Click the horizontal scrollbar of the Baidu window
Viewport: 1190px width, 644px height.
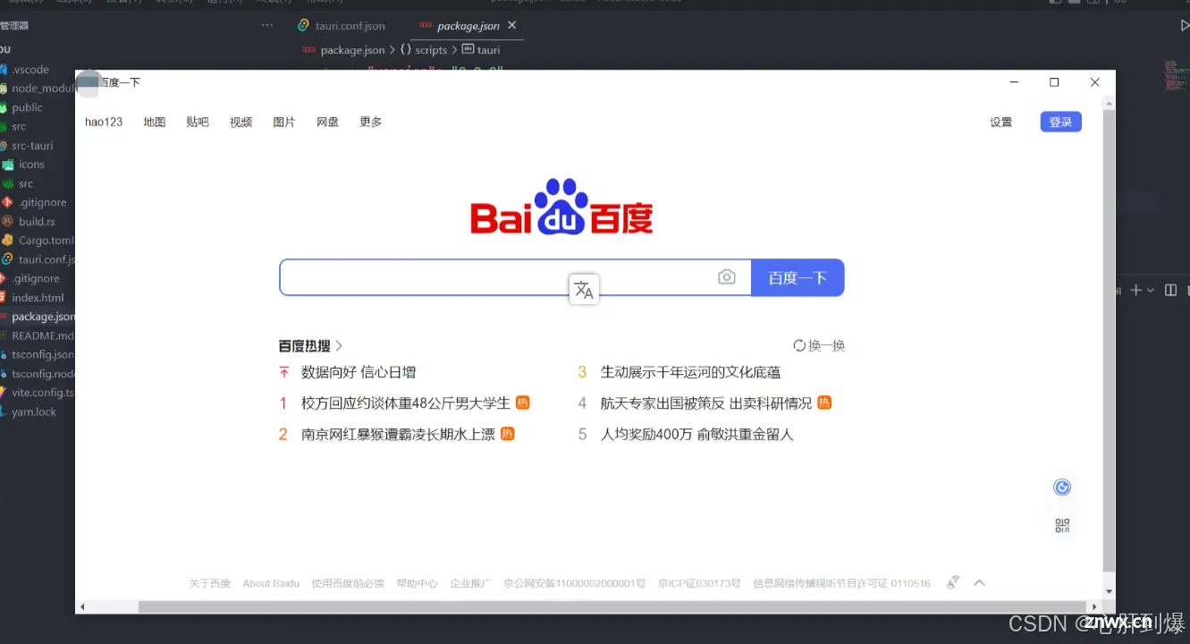[x=612, y=606]
